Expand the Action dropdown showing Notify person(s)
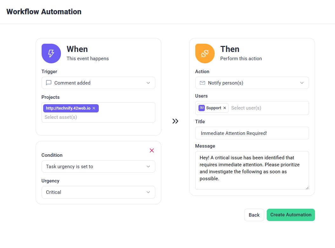The height and width of the screenshot is (248, 335). click(252, 83)
